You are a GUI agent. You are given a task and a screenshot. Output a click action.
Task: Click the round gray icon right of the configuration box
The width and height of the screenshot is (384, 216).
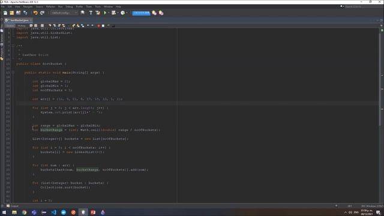pyautogui.click(x=83, y=13)
